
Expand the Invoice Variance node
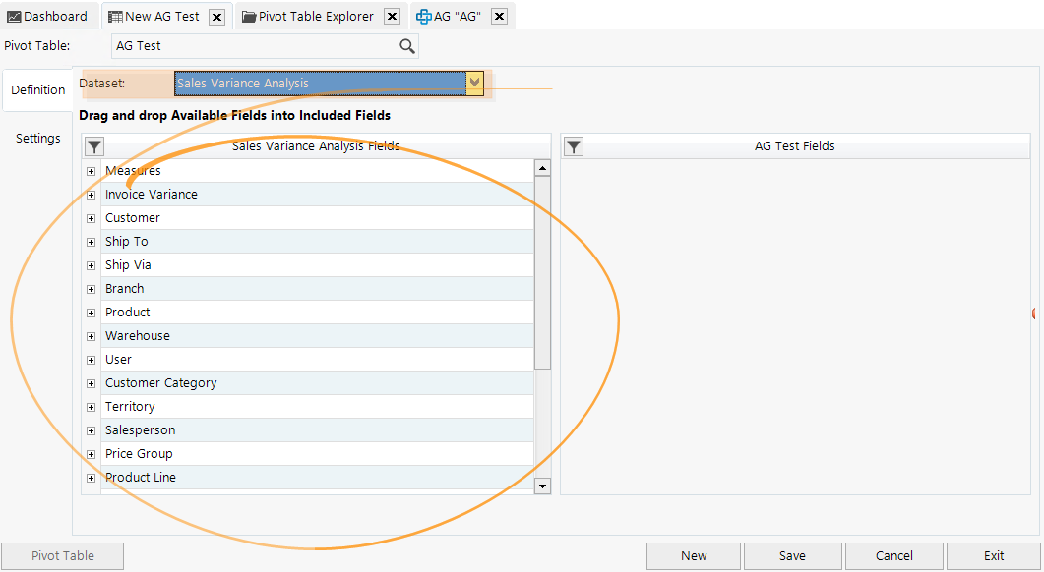click(x=92, y=195)
